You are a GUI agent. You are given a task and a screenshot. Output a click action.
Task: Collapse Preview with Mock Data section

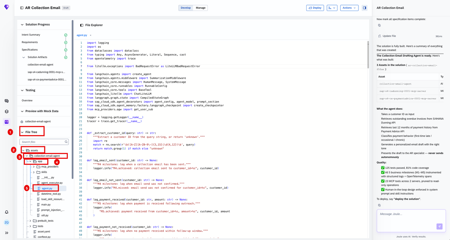click(x=22, y=111)
